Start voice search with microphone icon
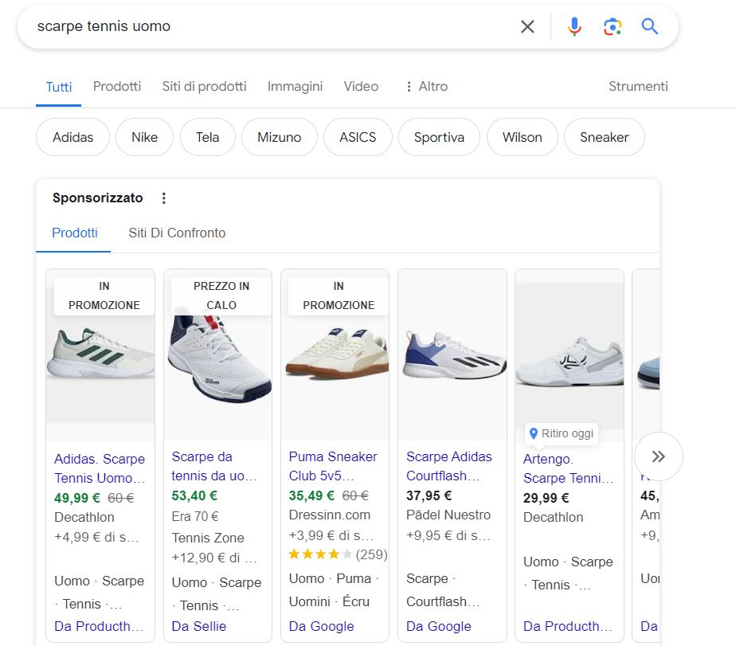Image resolution: width=736 pixels, height=646 pixels. [x=574, y=26]
